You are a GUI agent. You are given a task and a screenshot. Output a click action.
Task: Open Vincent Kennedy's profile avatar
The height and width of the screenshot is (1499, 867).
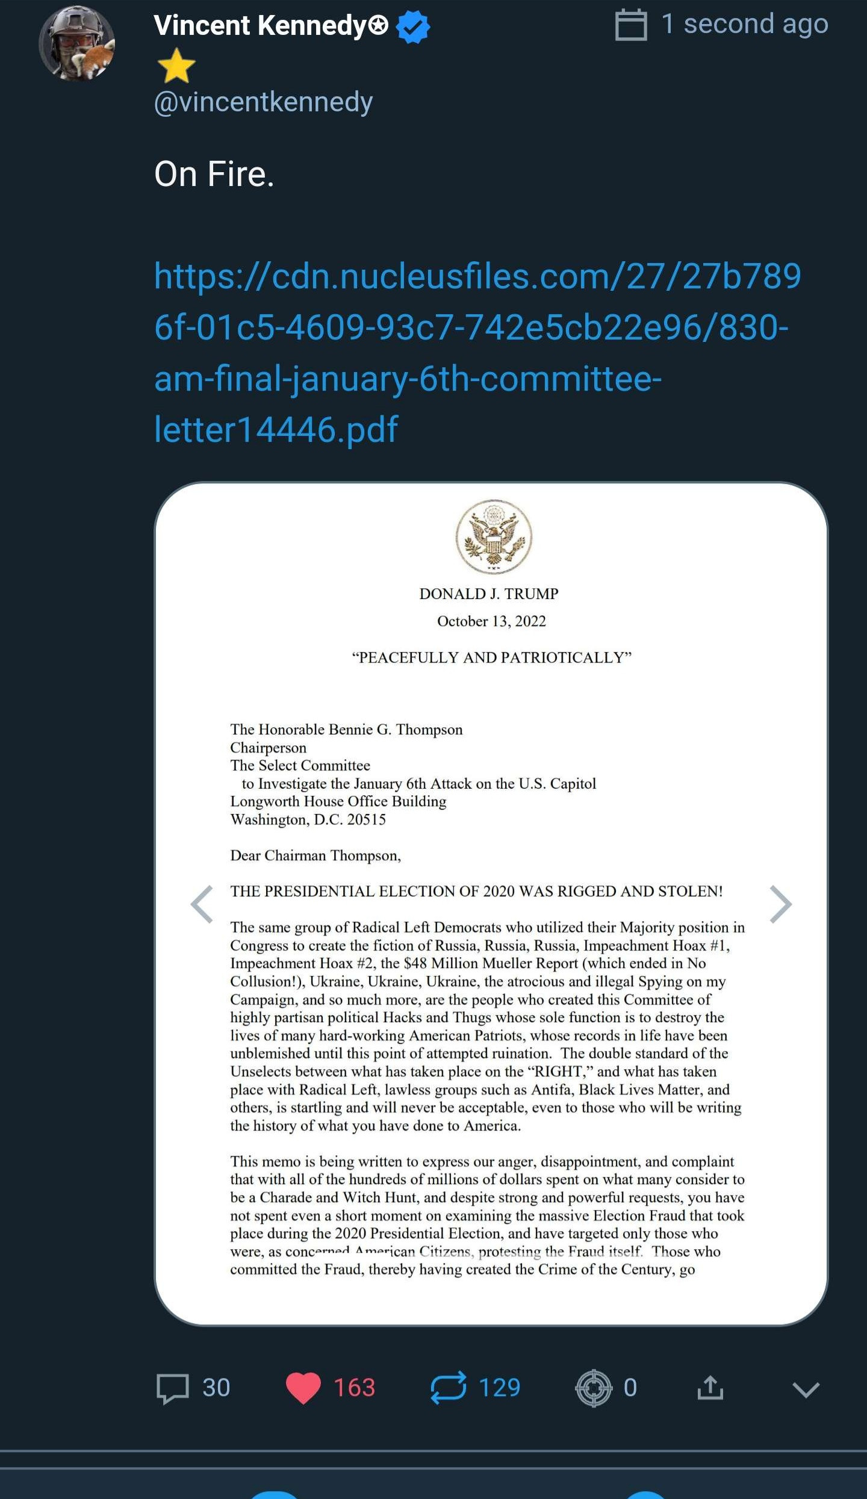[x=77, y=43]
